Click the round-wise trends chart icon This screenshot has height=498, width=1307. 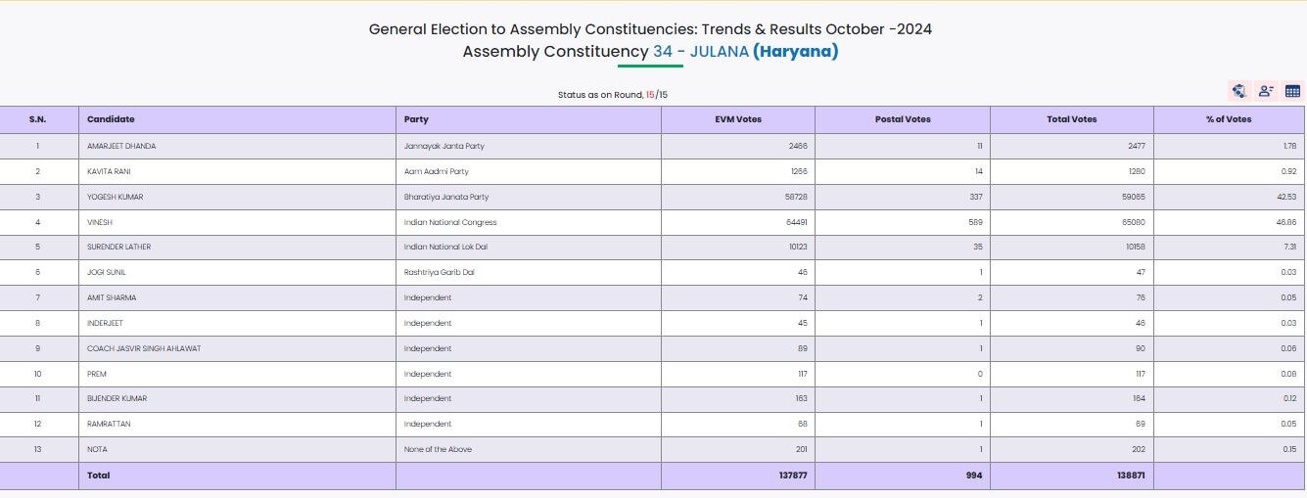tap(1239, 91)
